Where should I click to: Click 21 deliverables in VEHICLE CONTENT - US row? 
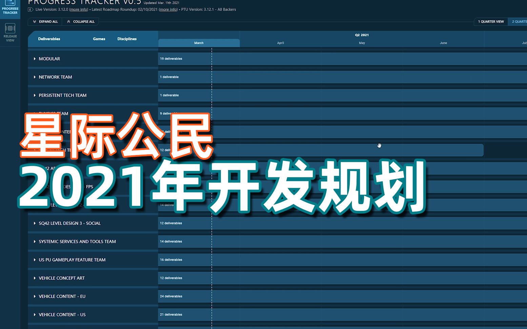click(171, 315)
